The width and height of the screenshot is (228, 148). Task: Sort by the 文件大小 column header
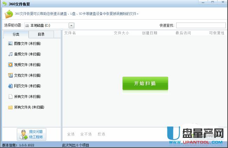coord(121,33)
